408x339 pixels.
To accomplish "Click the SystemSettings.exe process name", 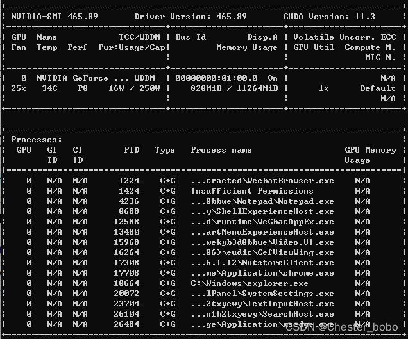I will click(x=262, y=294).
